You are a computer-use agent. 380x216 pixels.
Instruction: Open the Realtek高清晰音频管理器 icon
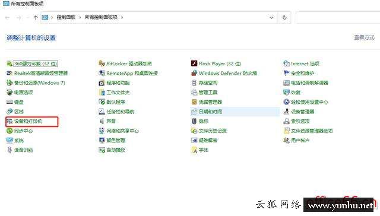[9, 73]
